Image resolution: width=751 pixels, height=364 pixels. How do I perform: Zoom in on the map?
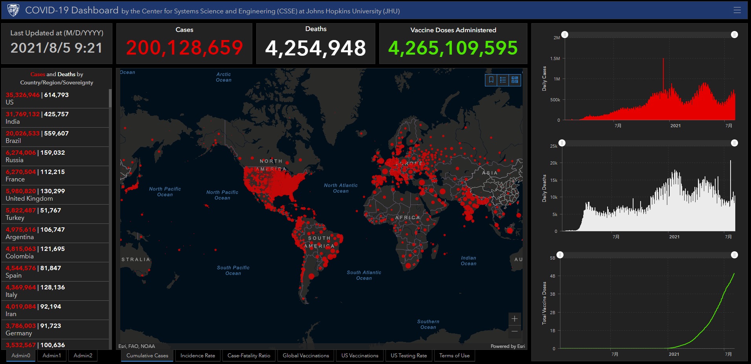514,319
